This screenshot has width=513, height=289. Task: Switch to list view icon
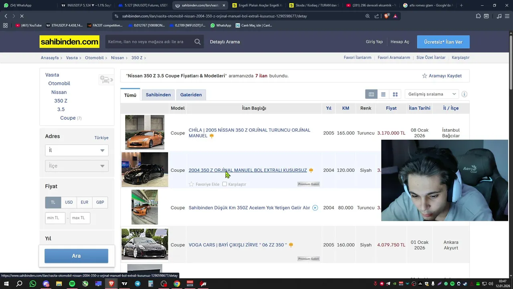(383, 94)
